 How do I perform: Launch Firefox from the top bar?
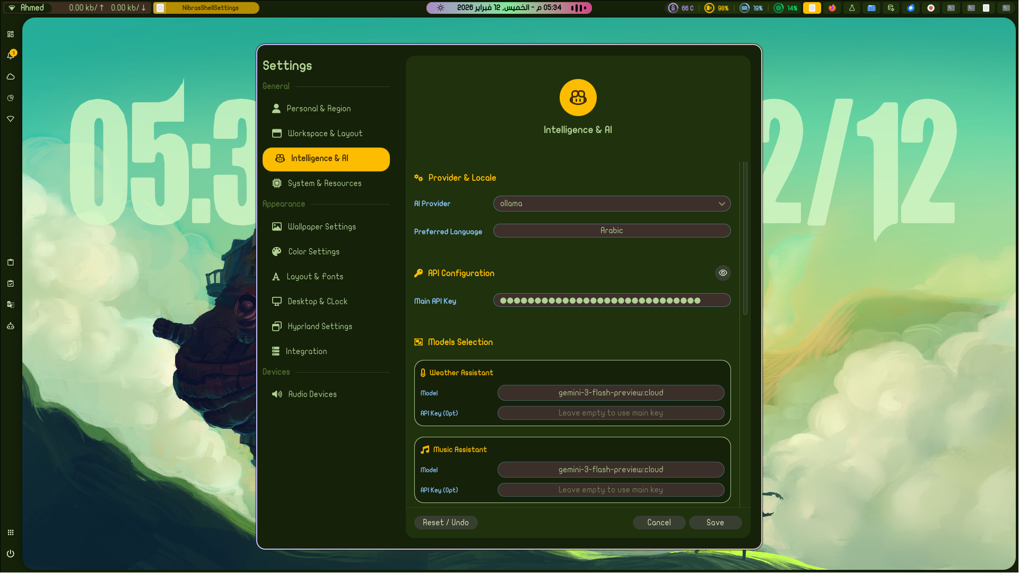coord(832,8)
